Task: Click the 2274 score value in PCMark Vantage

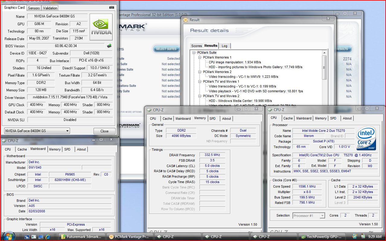Action: tap(347, 59)
